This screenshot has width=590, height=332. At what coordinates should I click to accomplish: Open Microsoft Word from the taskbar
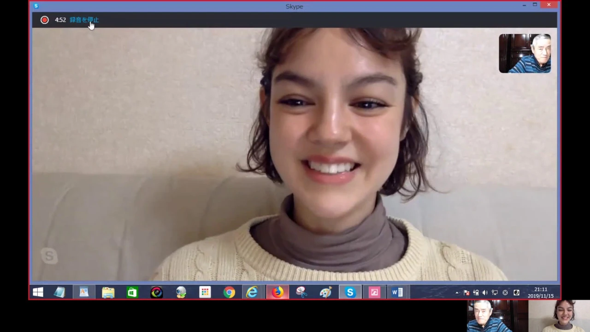[397, 292]
